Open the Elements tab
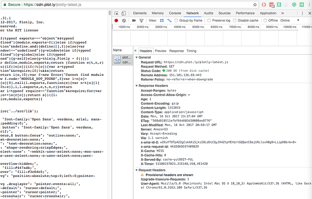312x199 pixels. (x=140, y=13)
